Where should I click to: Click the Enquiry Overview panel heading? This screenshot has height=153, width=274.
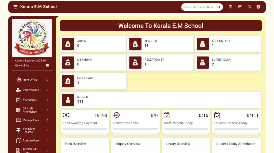coord(128,144)
